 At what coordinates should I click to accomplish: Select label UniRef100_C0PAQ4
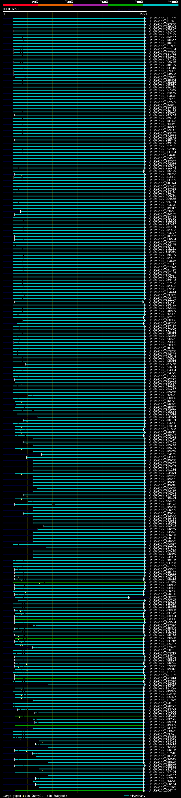[x=162, y=417]
